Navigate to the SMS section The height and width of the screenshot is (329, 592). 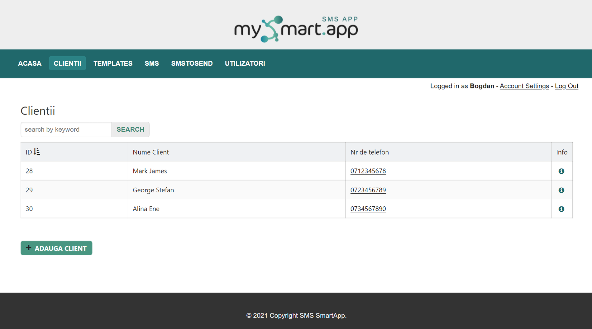(152, 63)
